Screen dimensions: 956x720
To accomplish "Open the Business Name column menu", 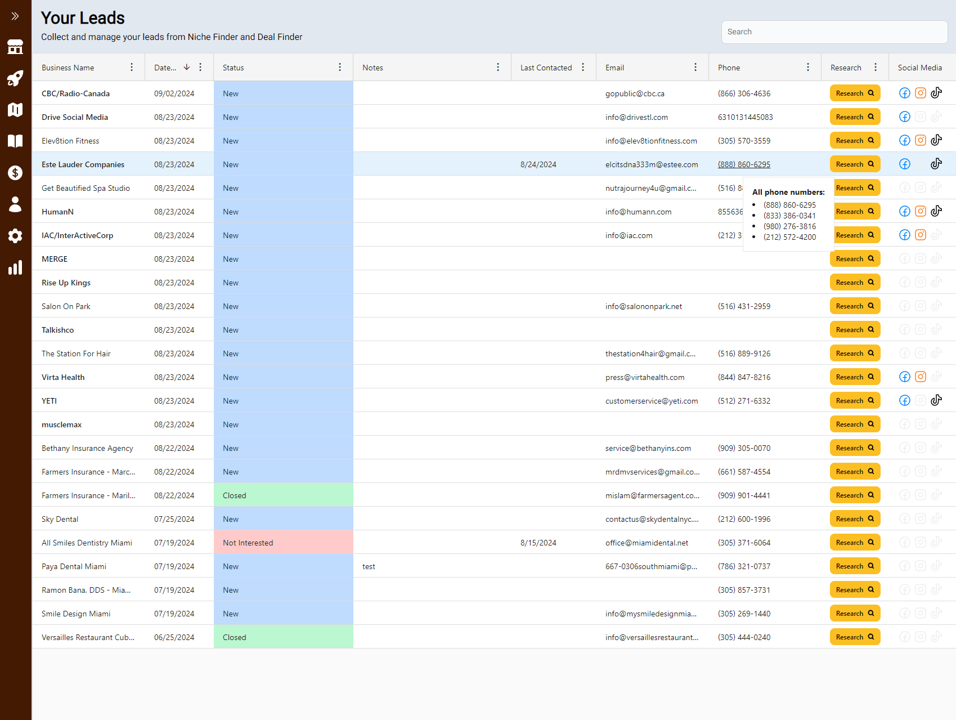I will click(x=132, y=67).
